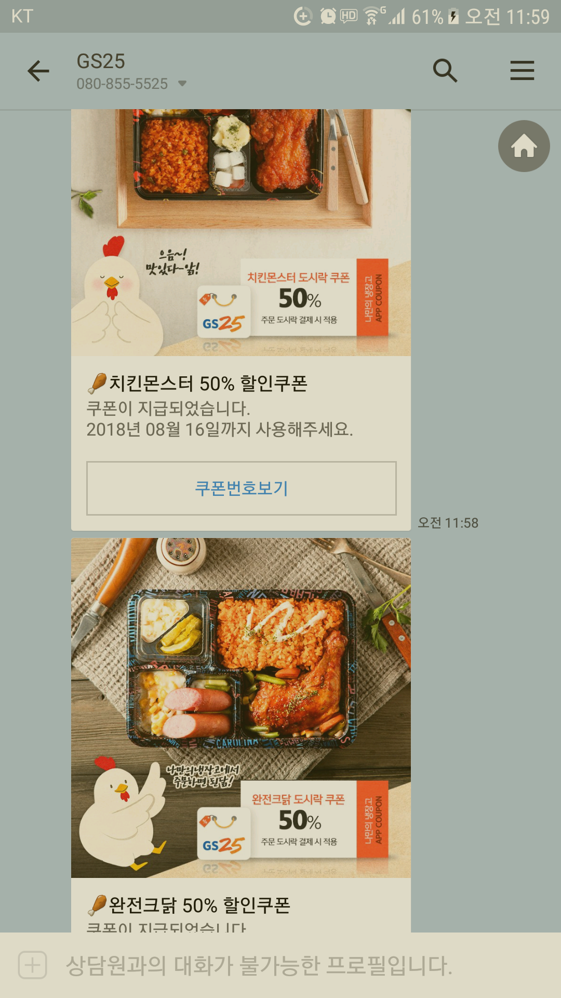Tap the battery indicator in status bar
Image resolution: width=561 pixels, height=998 pixels.
(x=453, y=17)
